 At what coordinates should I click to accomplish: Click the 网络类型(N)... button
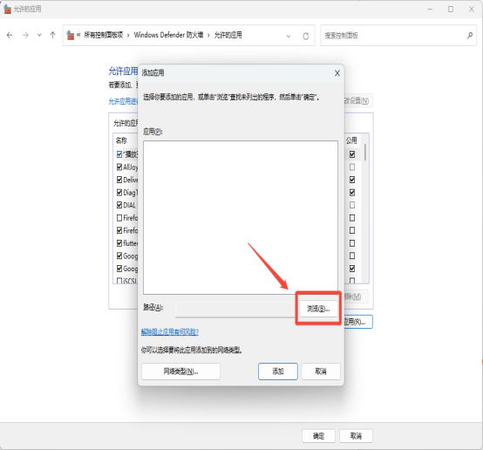click(180, 372)
